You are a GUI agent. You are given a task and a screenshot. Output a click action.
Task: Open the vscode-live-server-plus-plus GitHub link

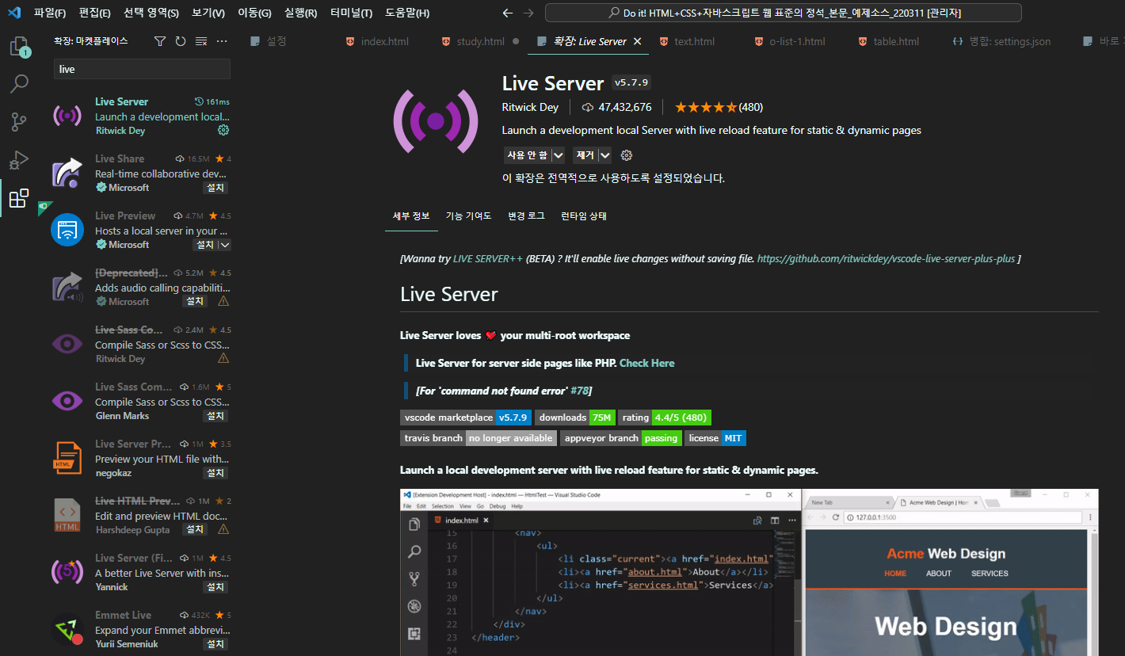886,259
